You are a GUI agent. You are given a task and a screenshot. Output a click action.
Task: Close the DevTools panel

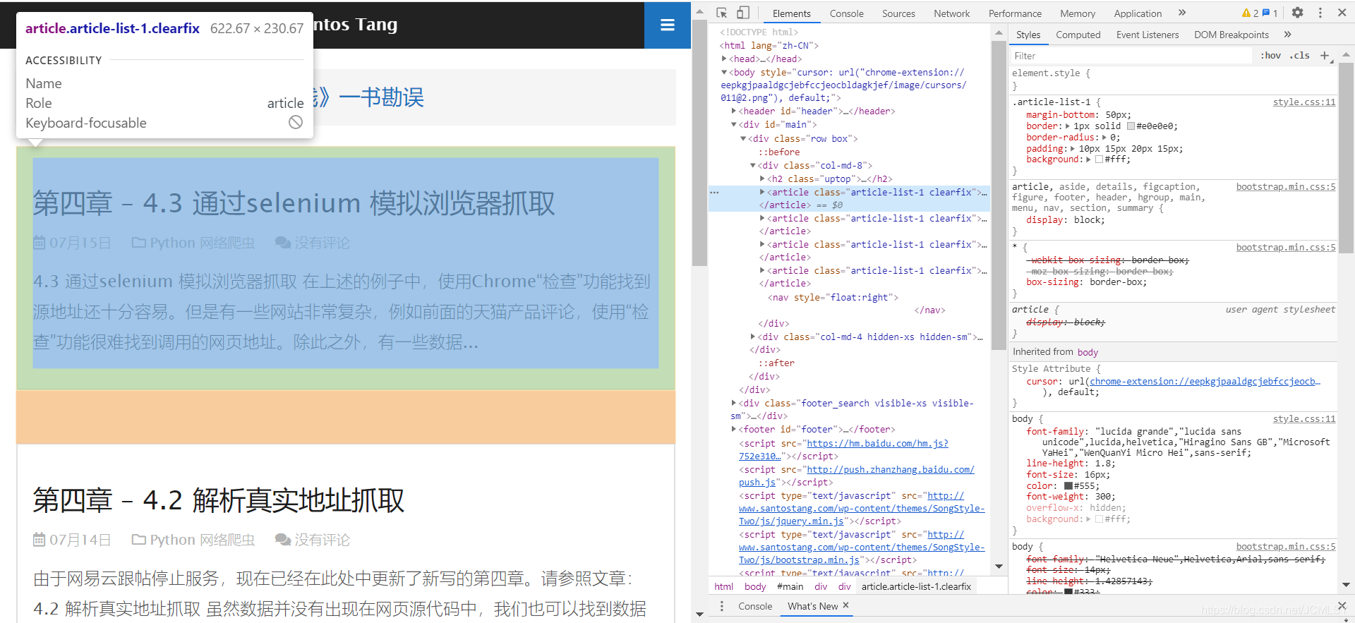pyautogui.click(x=1342, y=13)
